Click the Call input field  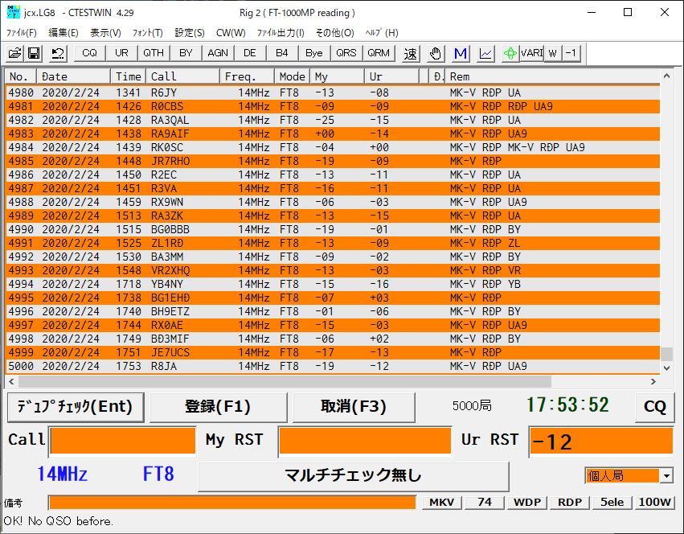click(122, 441)
